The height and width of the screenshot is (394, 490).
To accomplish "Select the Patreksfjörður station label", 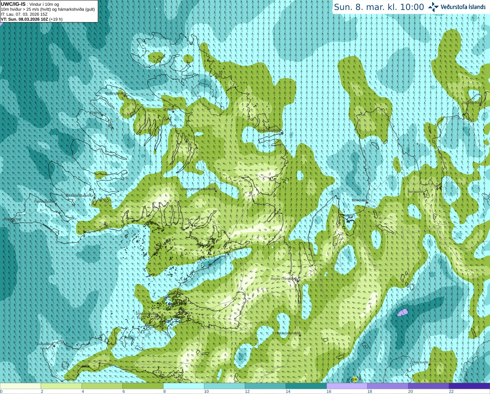I will tap(44, 201).
